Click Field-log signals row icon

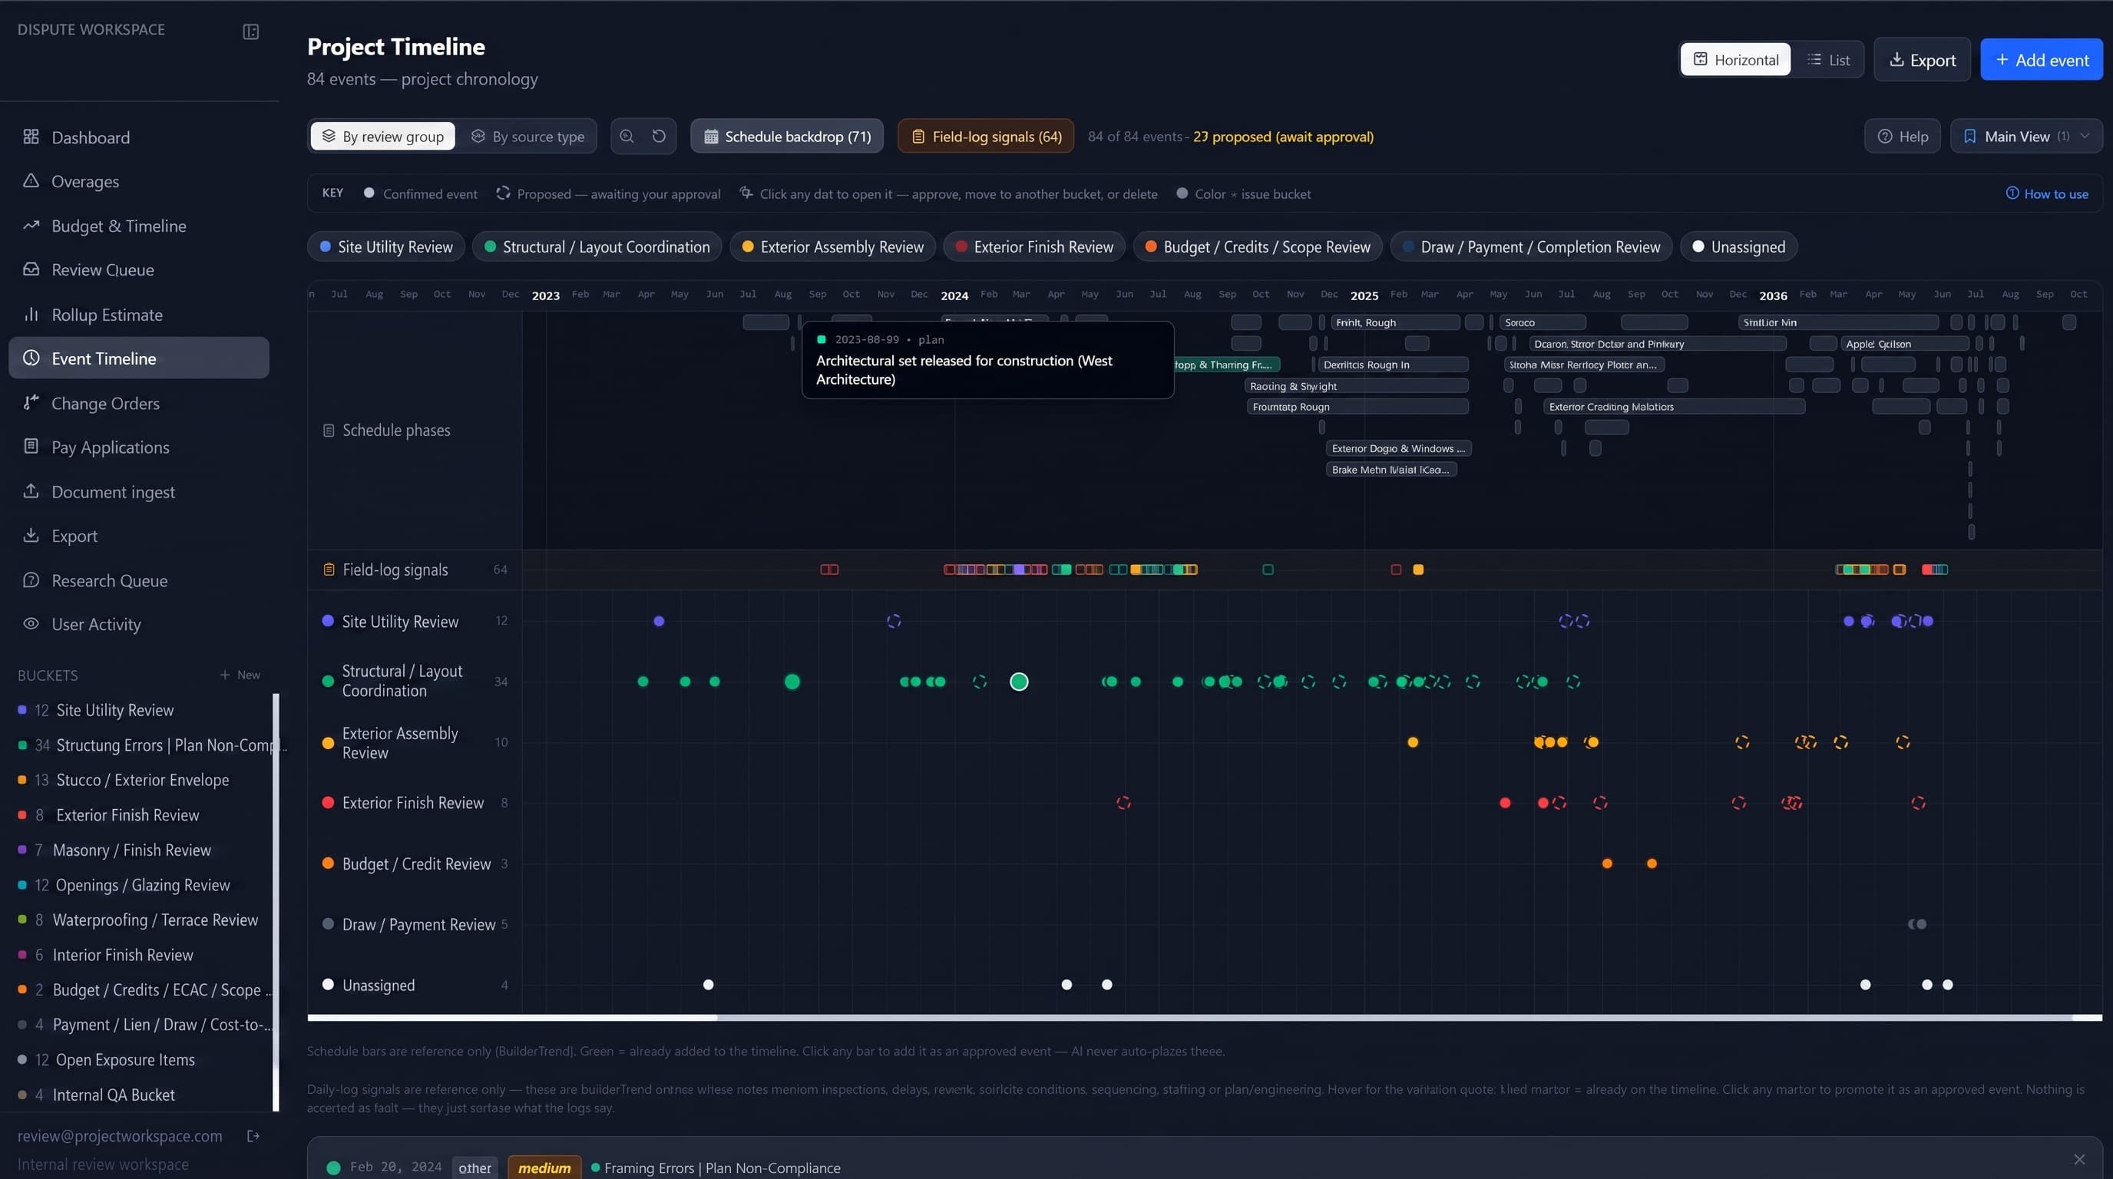coord(329,569)
